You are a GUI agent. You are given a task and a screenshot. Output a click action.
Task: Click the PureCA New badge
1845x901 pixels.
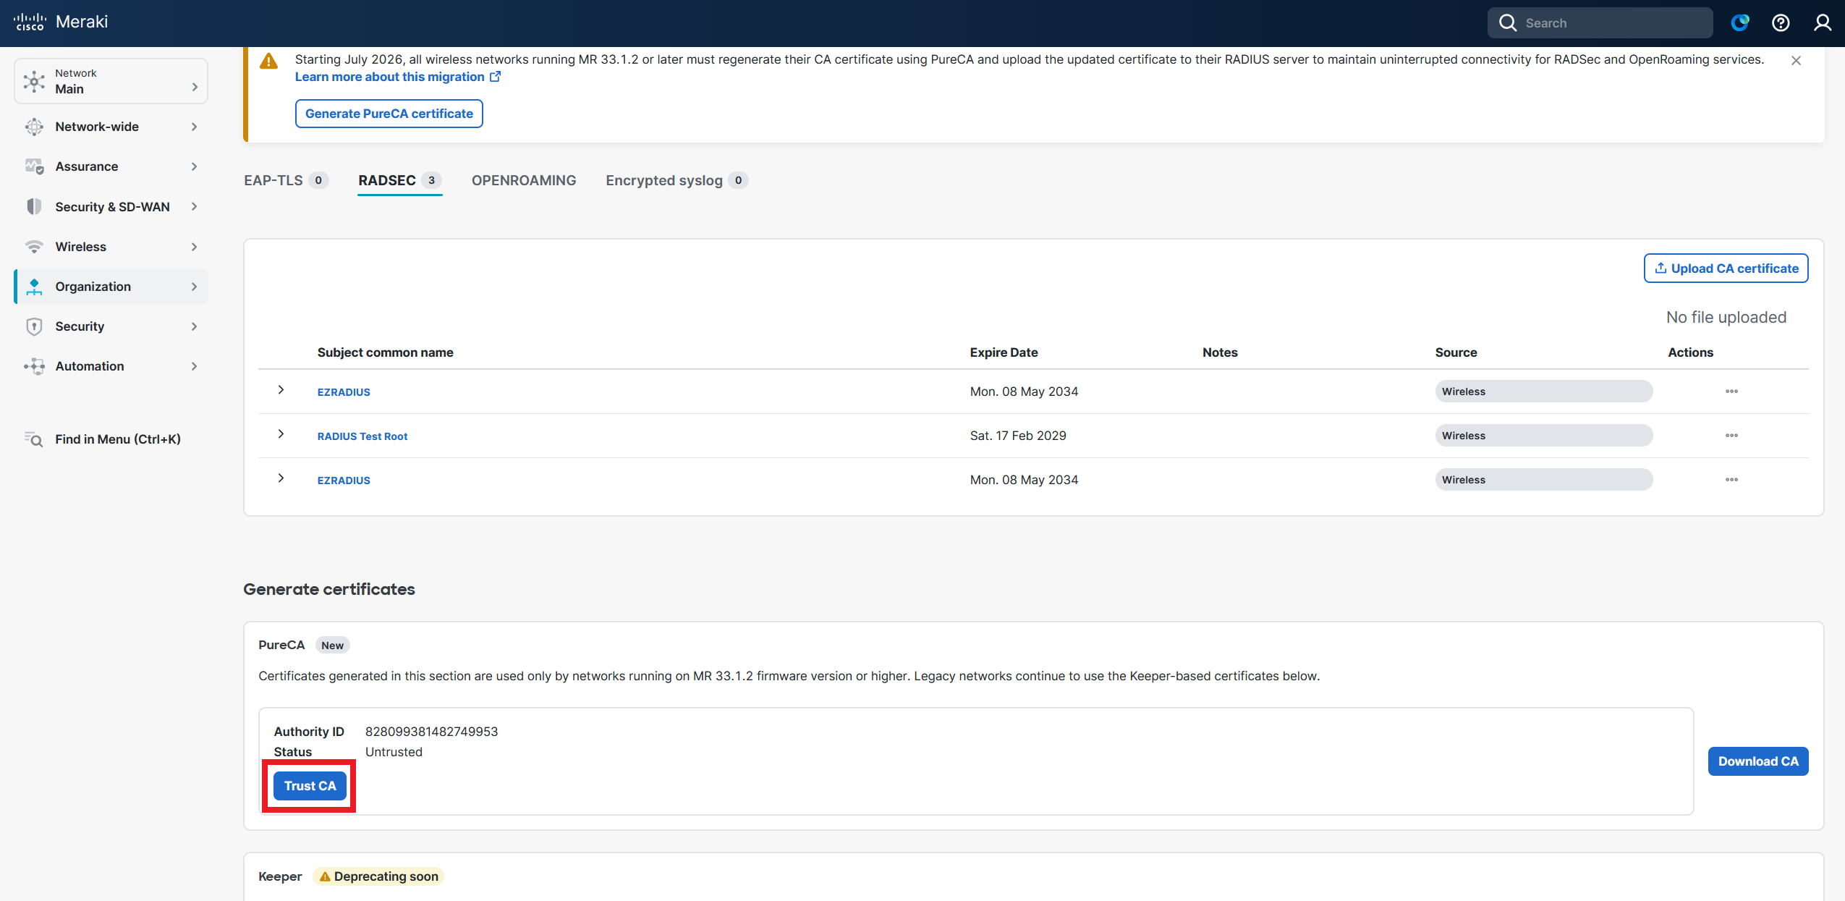coord(332,646)
